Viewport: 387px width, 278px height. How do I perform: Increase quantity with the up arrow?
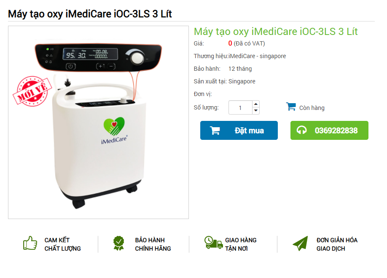[x=256, y=104]
